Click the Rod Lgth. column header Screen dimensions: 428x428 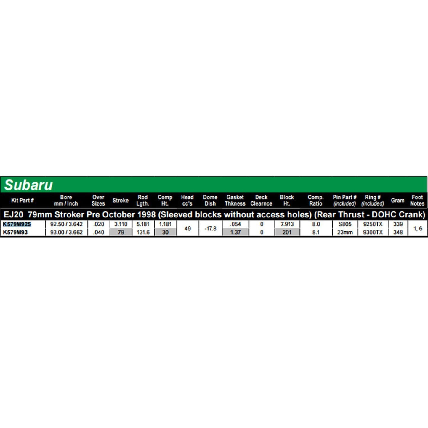tap(143, 201)
